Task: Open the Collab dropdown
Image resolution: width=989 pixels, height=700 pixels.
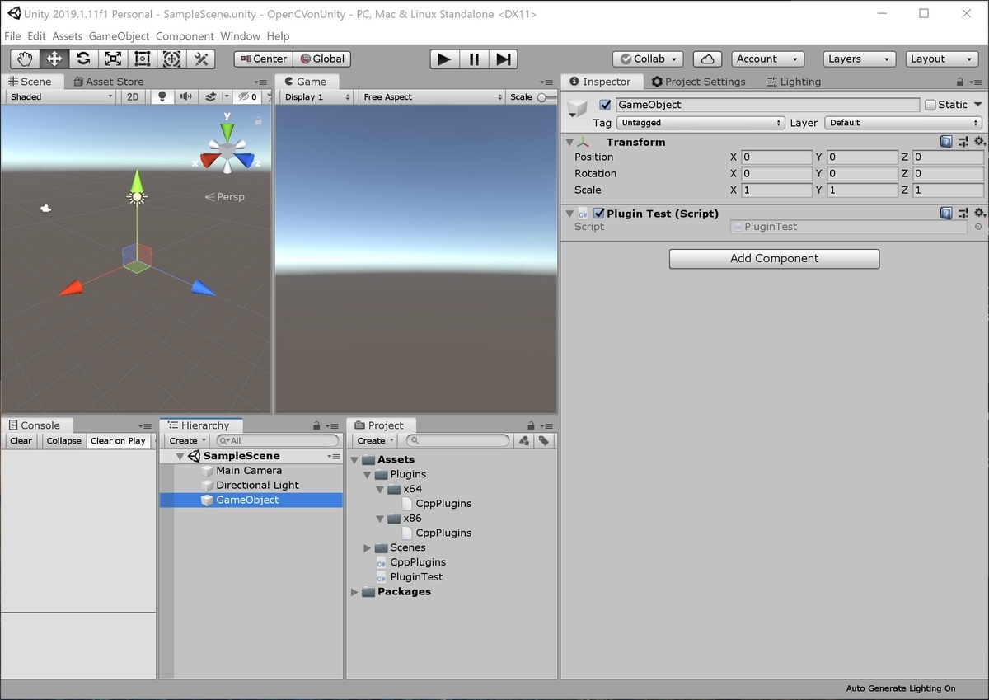Action: tap(648, 59)
